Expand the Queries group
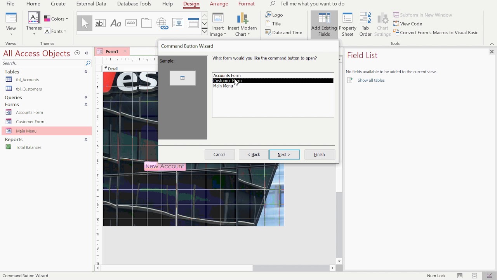 point(86,98)
